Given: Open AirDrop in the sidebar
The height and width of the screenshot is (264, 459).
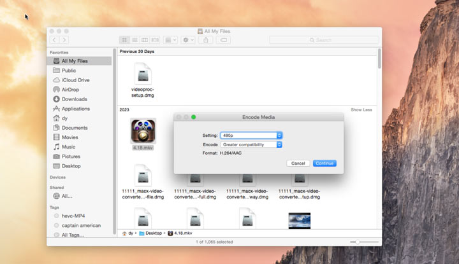Looking at the screenshot, I should point(70,90).
